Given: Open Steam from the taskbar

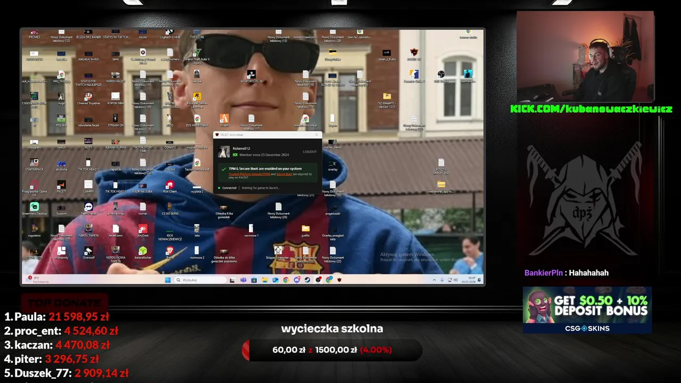Looking at the screenshot, I should click(x=308, y=280).
